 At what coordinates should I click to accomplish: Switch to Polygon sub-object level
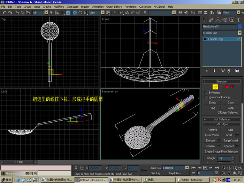tap(227, 87)
